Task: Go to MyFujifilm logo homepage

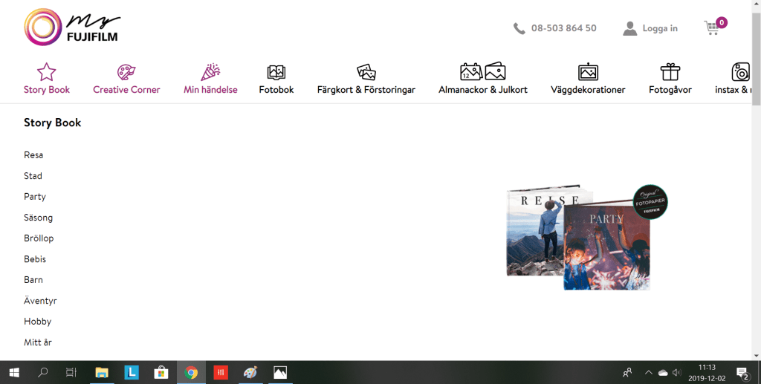Action: (x=71, y=27)
